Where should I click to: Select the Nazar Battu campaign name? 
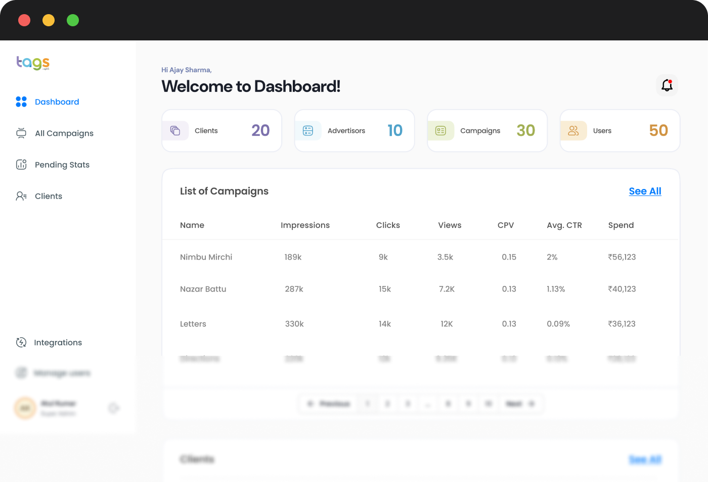click(203, 289)
